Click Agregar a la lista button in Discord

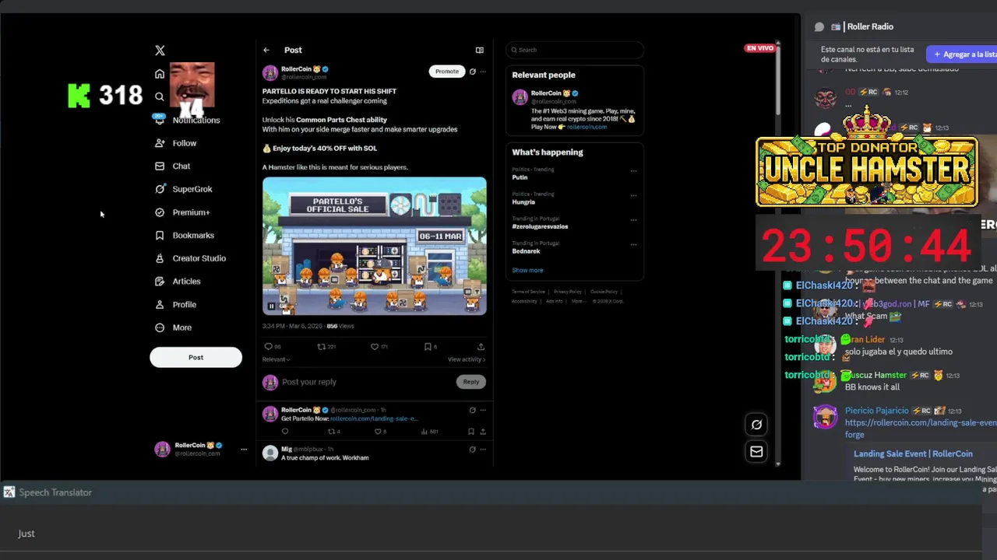(x=963, y=54)
